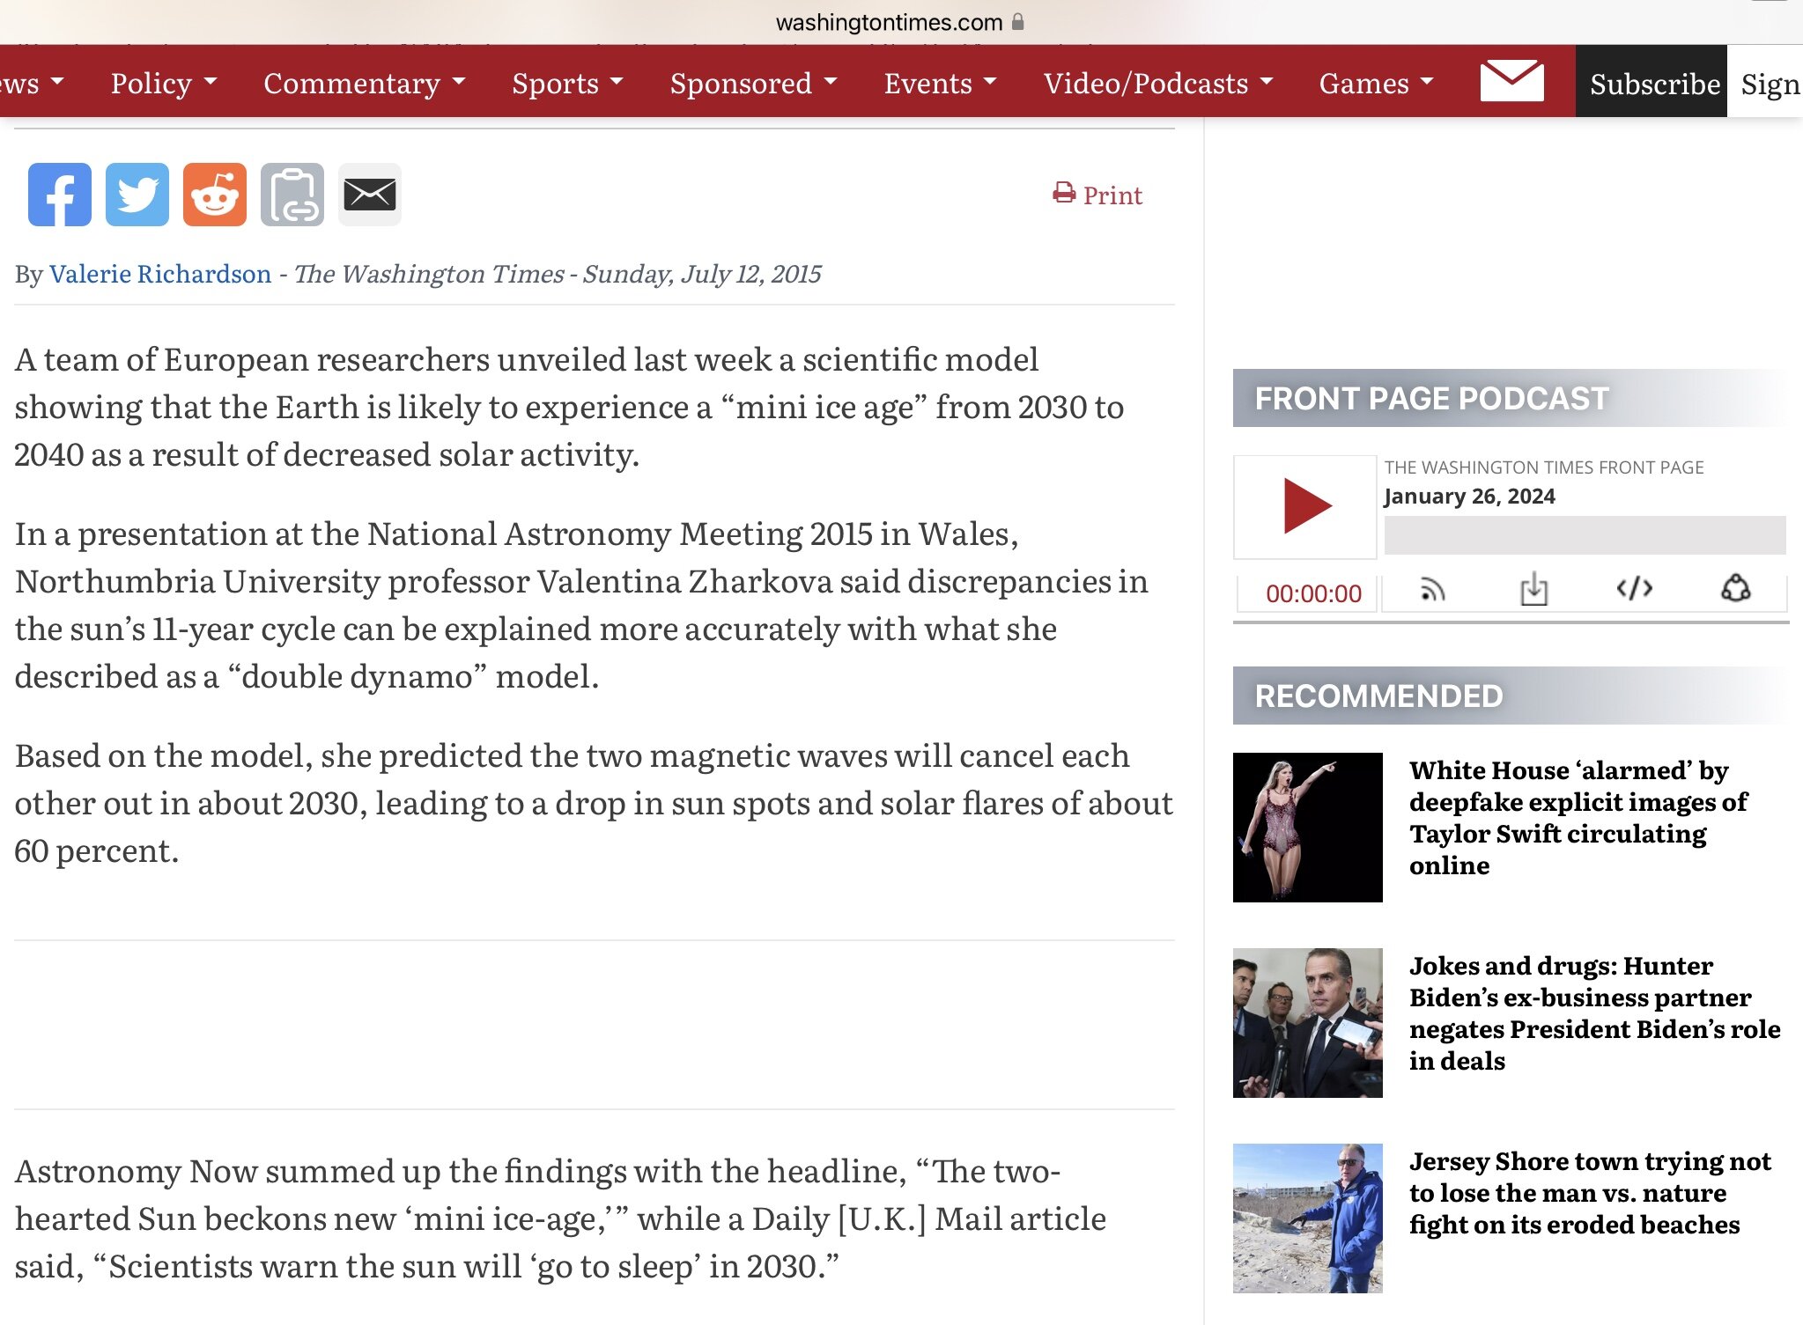Open the Events dropdown
Screen dimensions: 1803x1325
coord(940,83)
